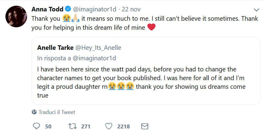This screenshot has width=265, height=132.
Task: Click the reply speech bubble icon
Action: point(36,126)
